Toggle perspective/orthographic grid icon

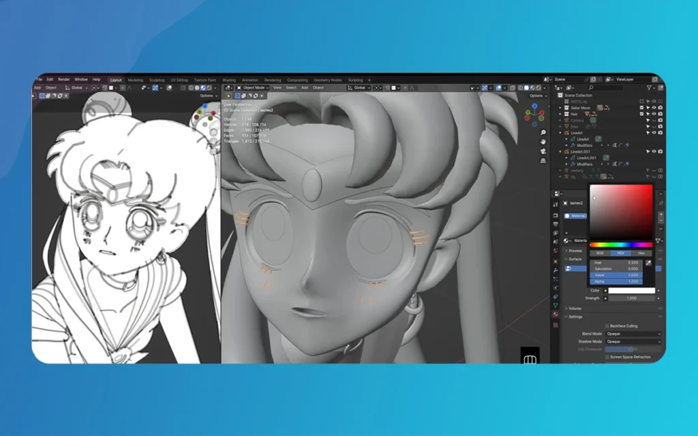pos(543,161)
